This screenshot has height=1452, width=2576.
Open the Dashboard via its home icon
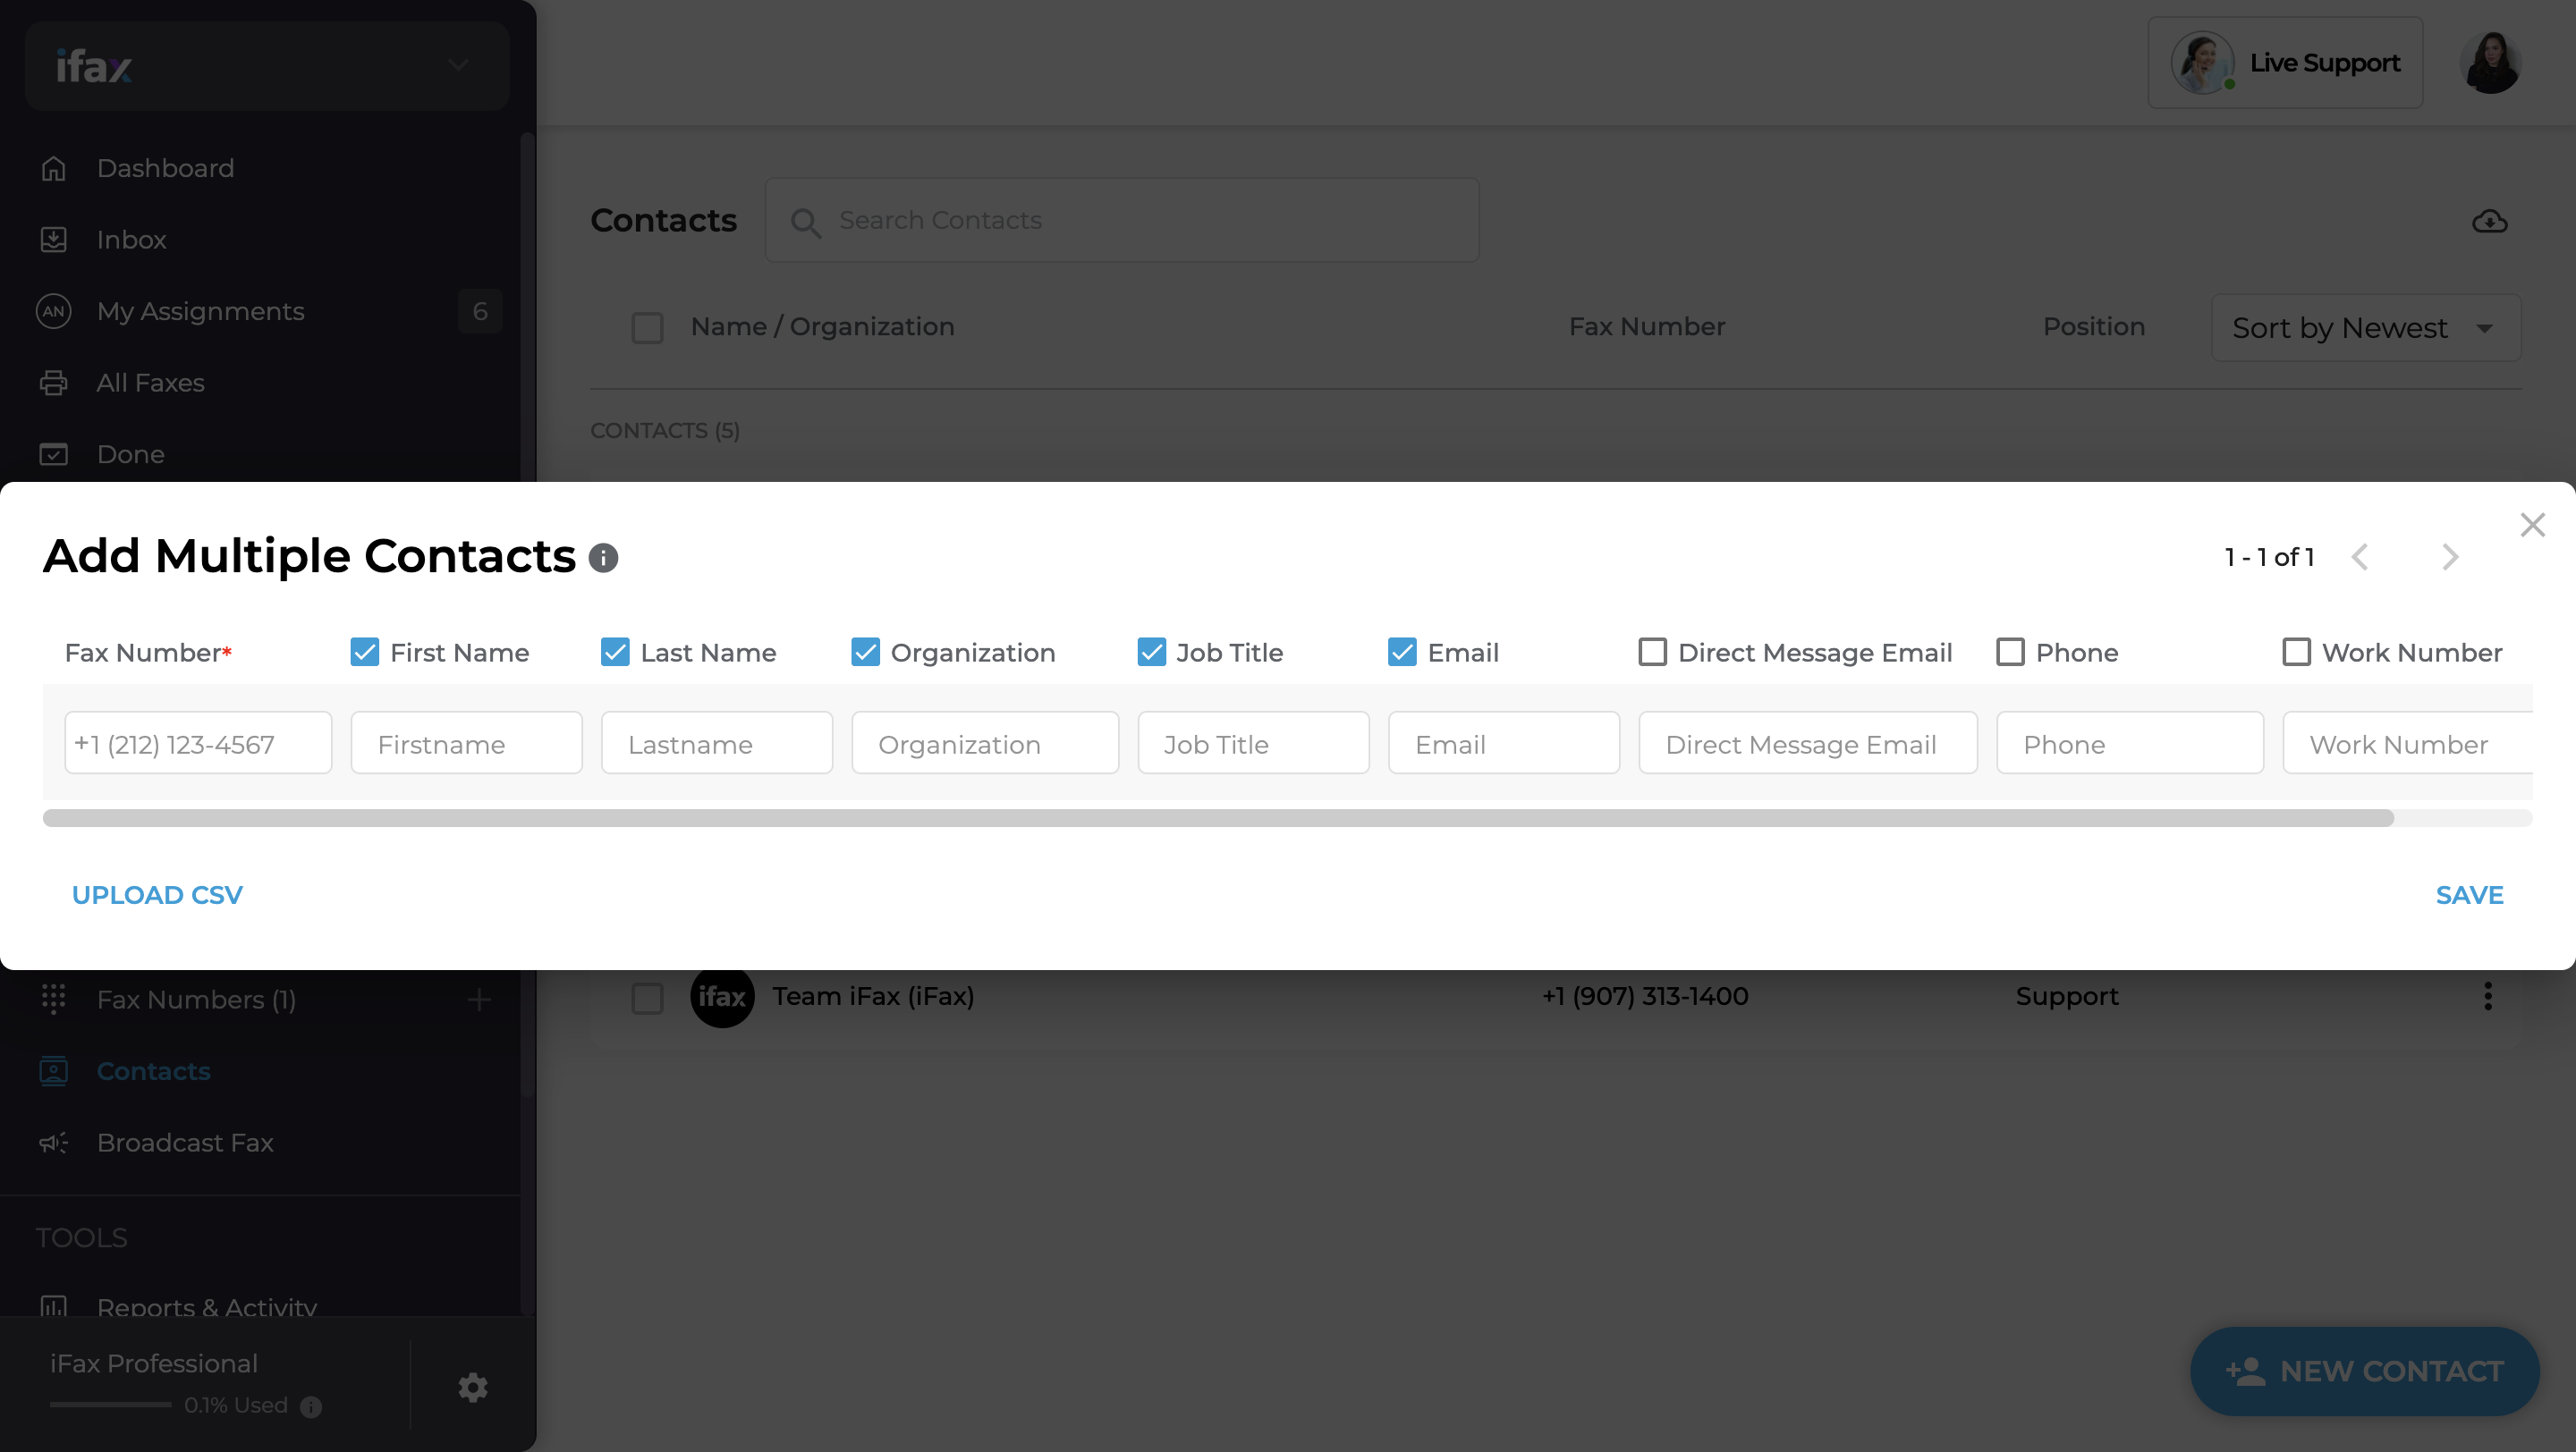click(x=55, y=168)
